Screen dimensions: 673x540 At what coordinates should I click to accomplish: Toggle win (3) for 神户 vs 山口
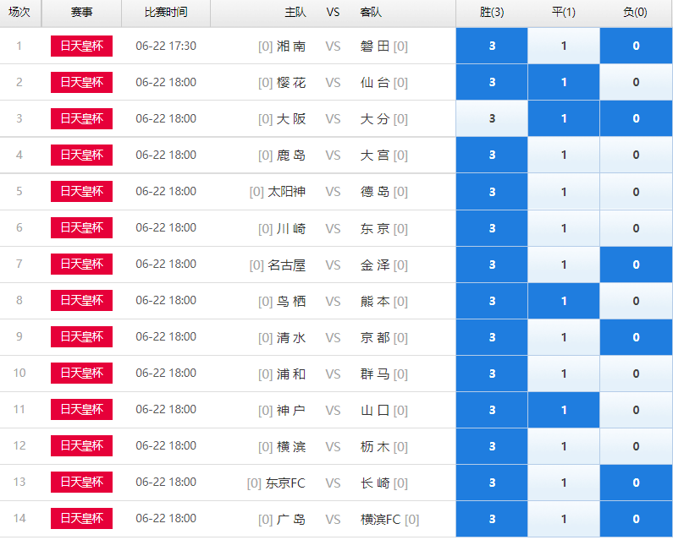(492, 410)
